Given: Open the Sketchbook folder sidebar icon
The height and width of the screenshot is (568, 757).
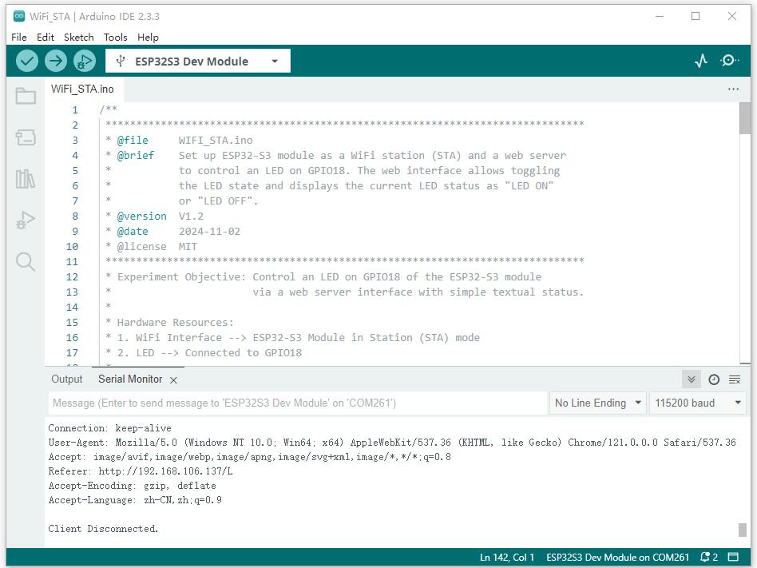Looking at the screenshot, I should (26, 96).
